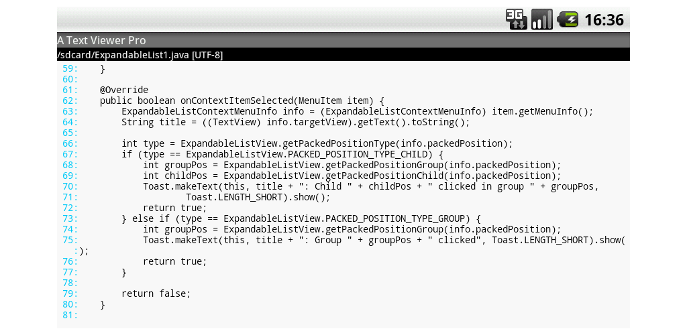The height and width of the screenshot is (335, 687).
Task: Tap the 3G data connection icon
Action: (x=516, y=19)
